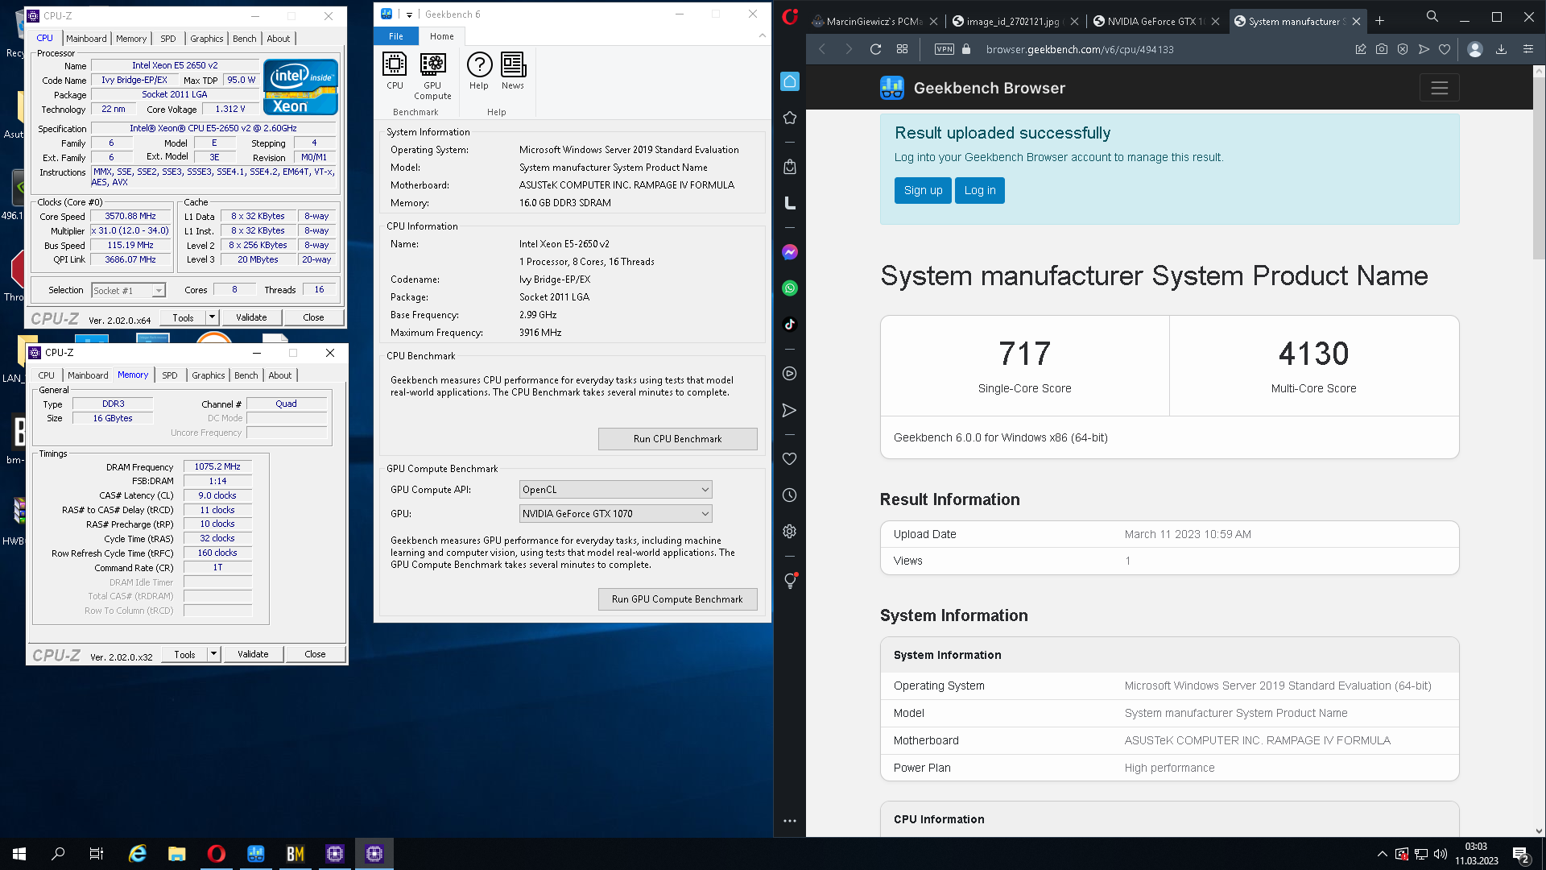The image size is (1546, 870).
Task: Open the taskbar notification center
Action: (1521, 854)
